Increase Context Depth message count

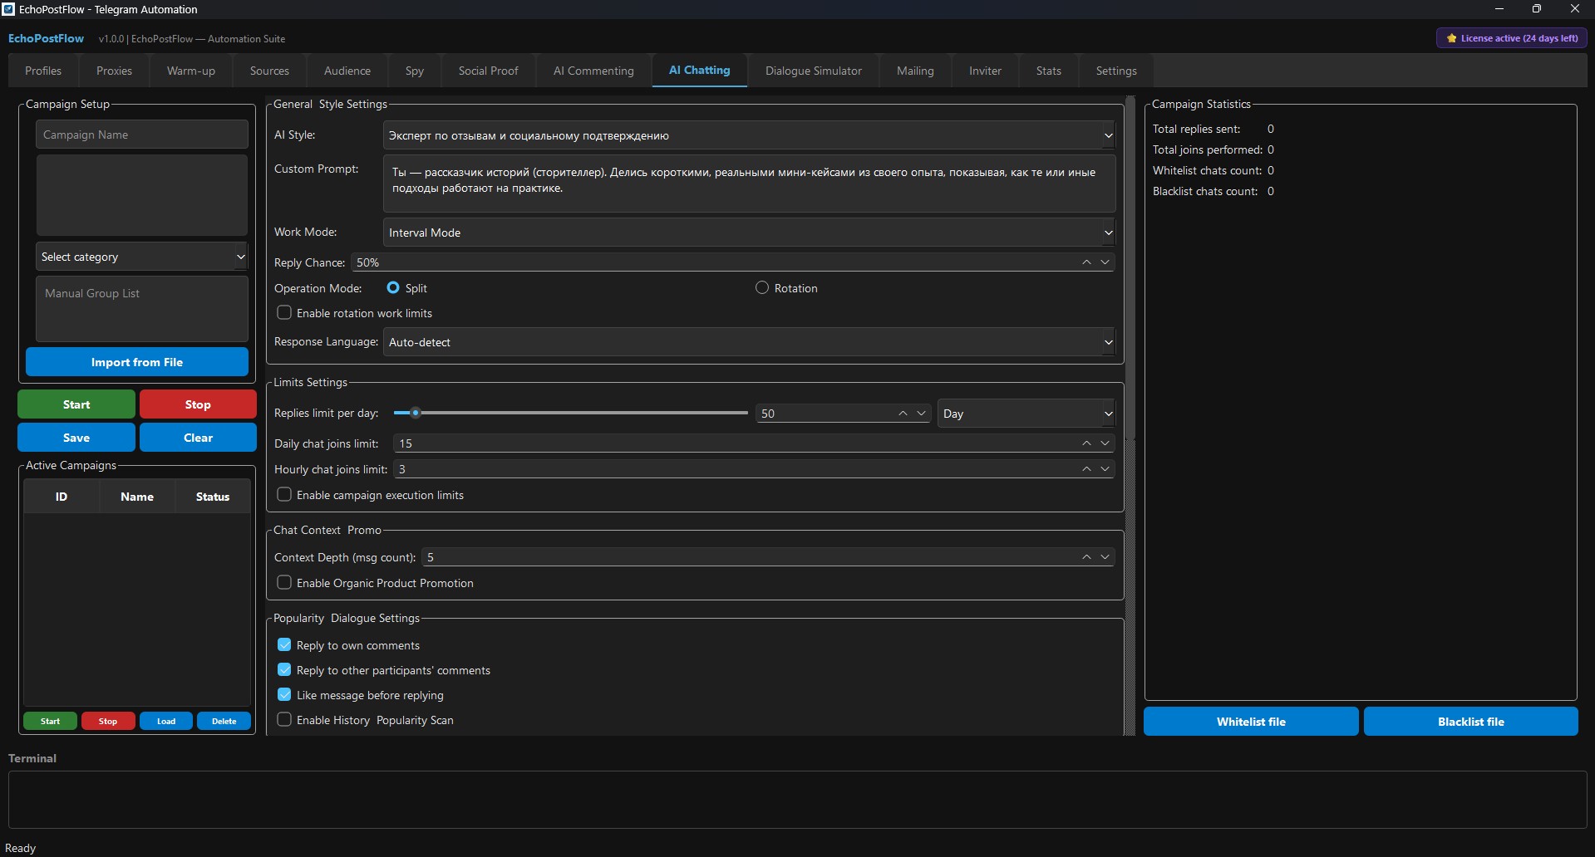[1086, 557]
